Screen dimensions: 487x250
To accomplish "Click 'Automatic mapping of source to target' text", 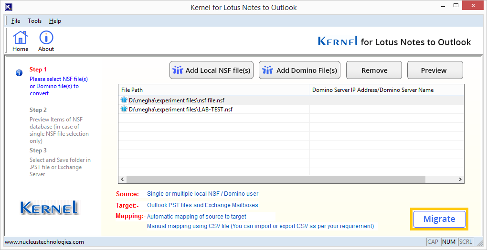I will point(197,216).
